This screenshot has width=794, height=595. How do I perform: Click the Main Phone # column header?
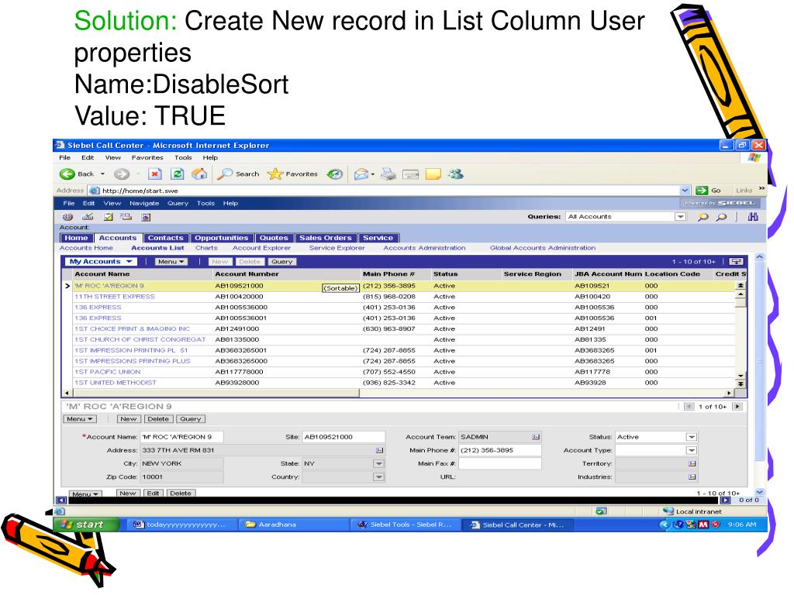pos(389,274)
